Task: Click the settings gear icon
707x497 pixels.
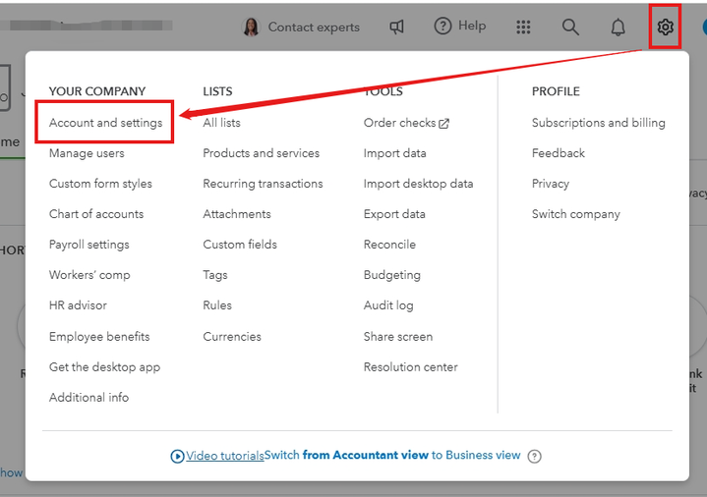Action: tap(666, 27)
